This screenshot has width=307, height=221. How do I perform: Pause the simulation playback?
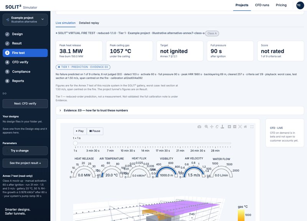coord(95,131)
